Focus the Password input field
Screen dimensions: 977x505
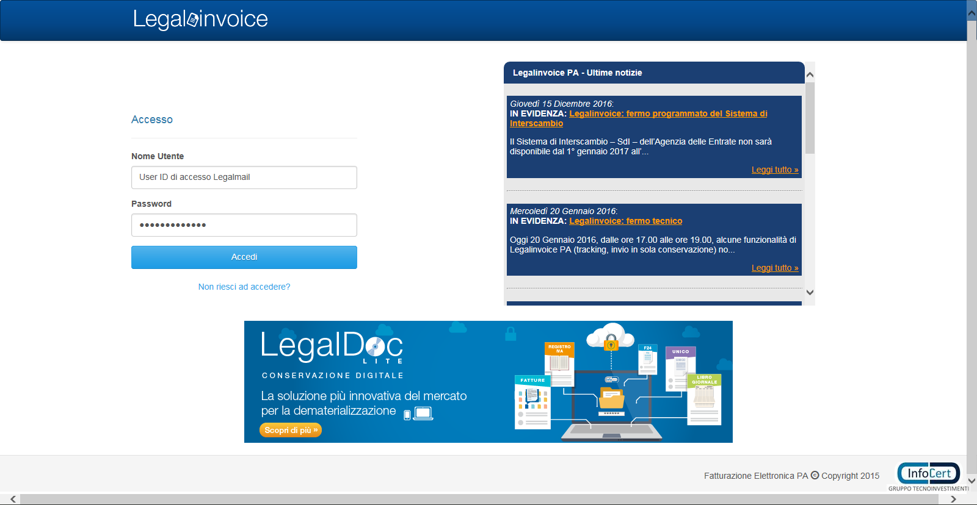244,225
